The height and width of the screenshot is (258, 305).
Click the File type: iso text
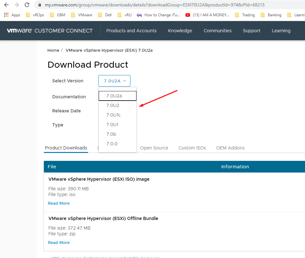(62, 194)
